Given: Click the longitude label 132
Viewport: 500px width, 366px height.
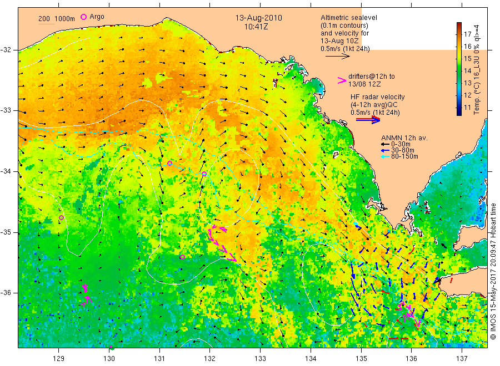Looking at the screenshot, I should coord(210,358).
